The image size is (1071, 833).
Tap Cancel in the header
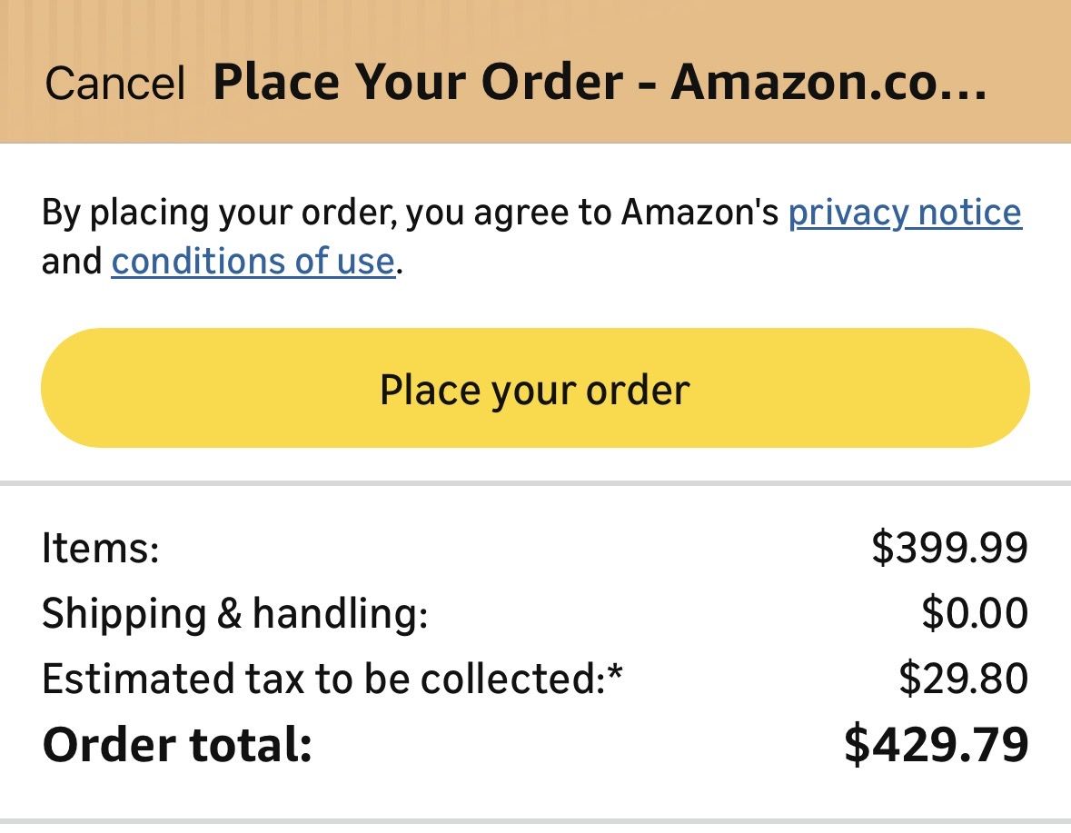[x=114, y=84]
